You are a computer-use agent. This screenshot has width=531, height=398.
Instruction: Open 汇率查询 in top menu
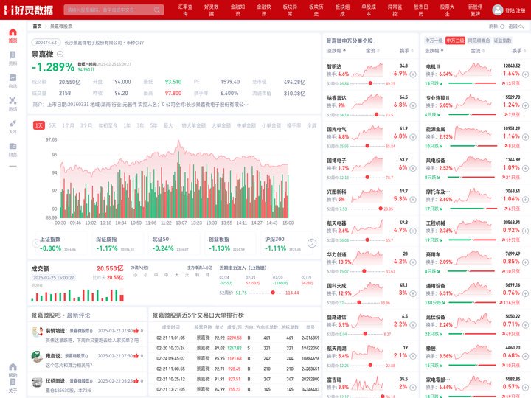(x=185, y=10)
